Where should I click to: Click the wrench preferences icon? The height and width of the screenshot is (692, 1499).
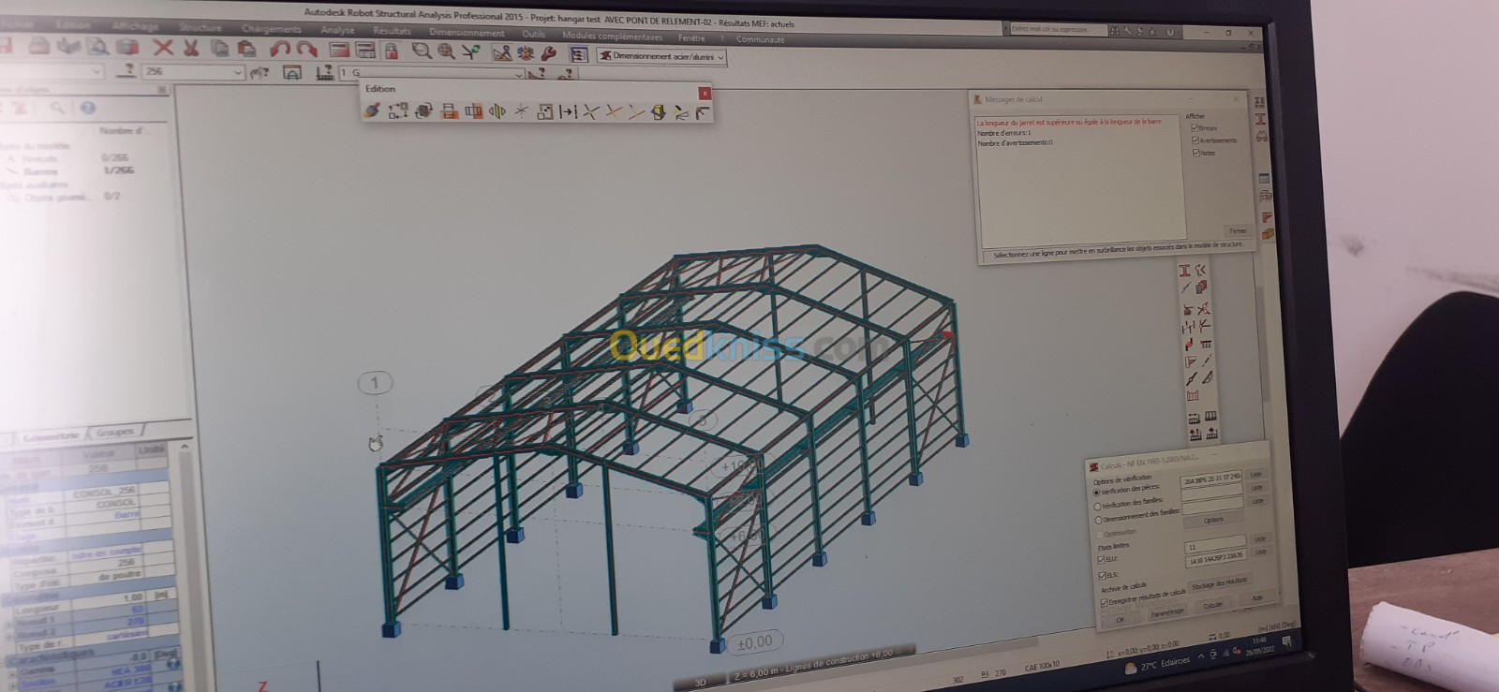click(549, 54)
